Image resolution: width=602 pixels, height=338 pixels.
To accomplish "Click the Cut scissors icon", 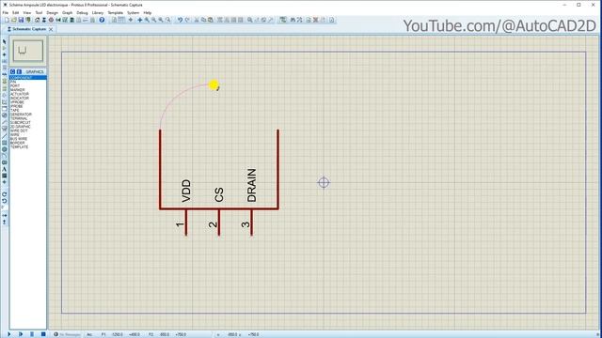I will 197,20.
